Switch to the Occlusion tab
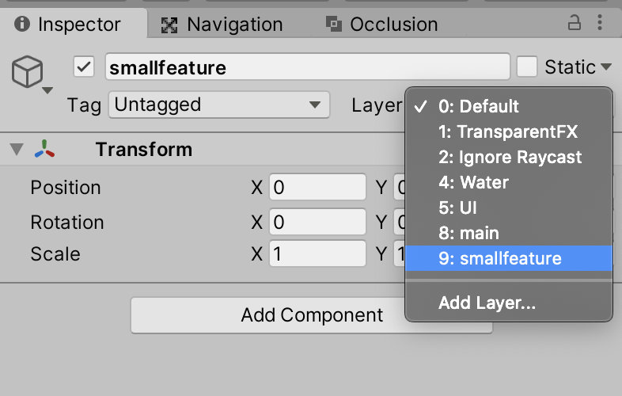The height and width of the screenshot is (396, 622). (381, 25)
